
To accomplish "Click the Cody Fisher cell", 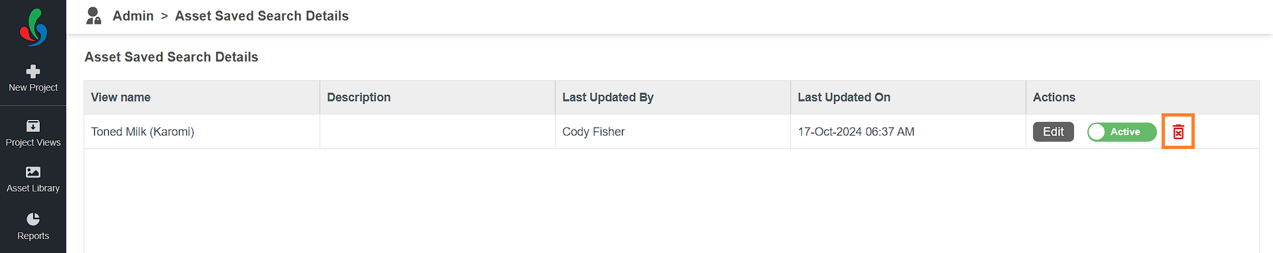I will click(593, 132).
